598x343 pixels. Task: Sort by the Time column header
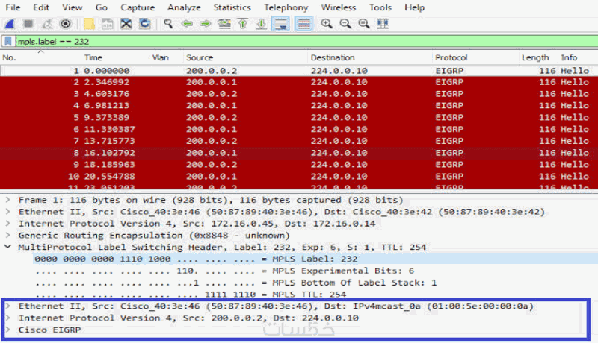pos(93,58)
